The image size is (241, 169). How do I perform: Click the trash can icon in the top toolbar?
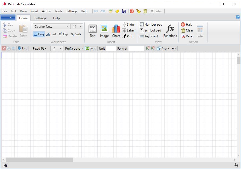tap(145, 11)
